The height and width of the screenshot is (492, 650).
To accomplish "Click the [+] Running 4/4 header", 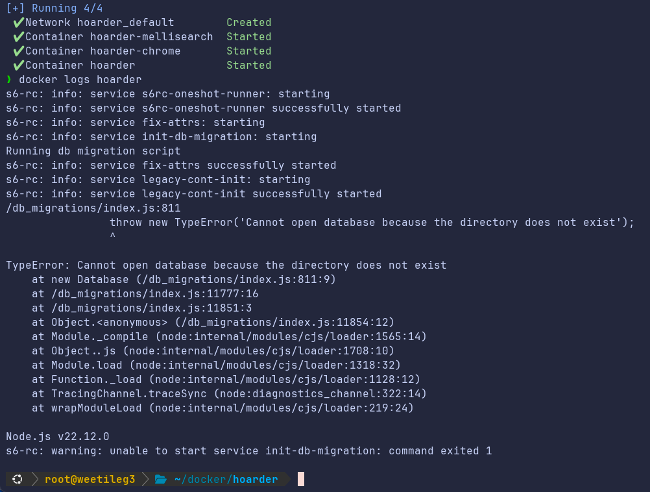I will 54,8.
